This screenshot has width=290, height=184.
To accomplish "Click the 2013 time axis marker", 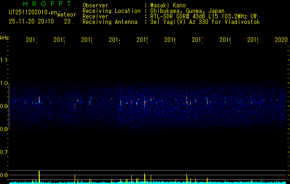I will pyautogui.click(x=87, y=40).
